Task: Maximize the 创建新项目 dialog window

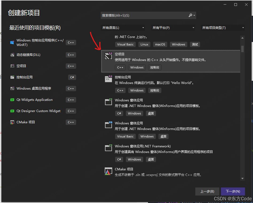Action: pyautogui.click(x=236, y=5)
